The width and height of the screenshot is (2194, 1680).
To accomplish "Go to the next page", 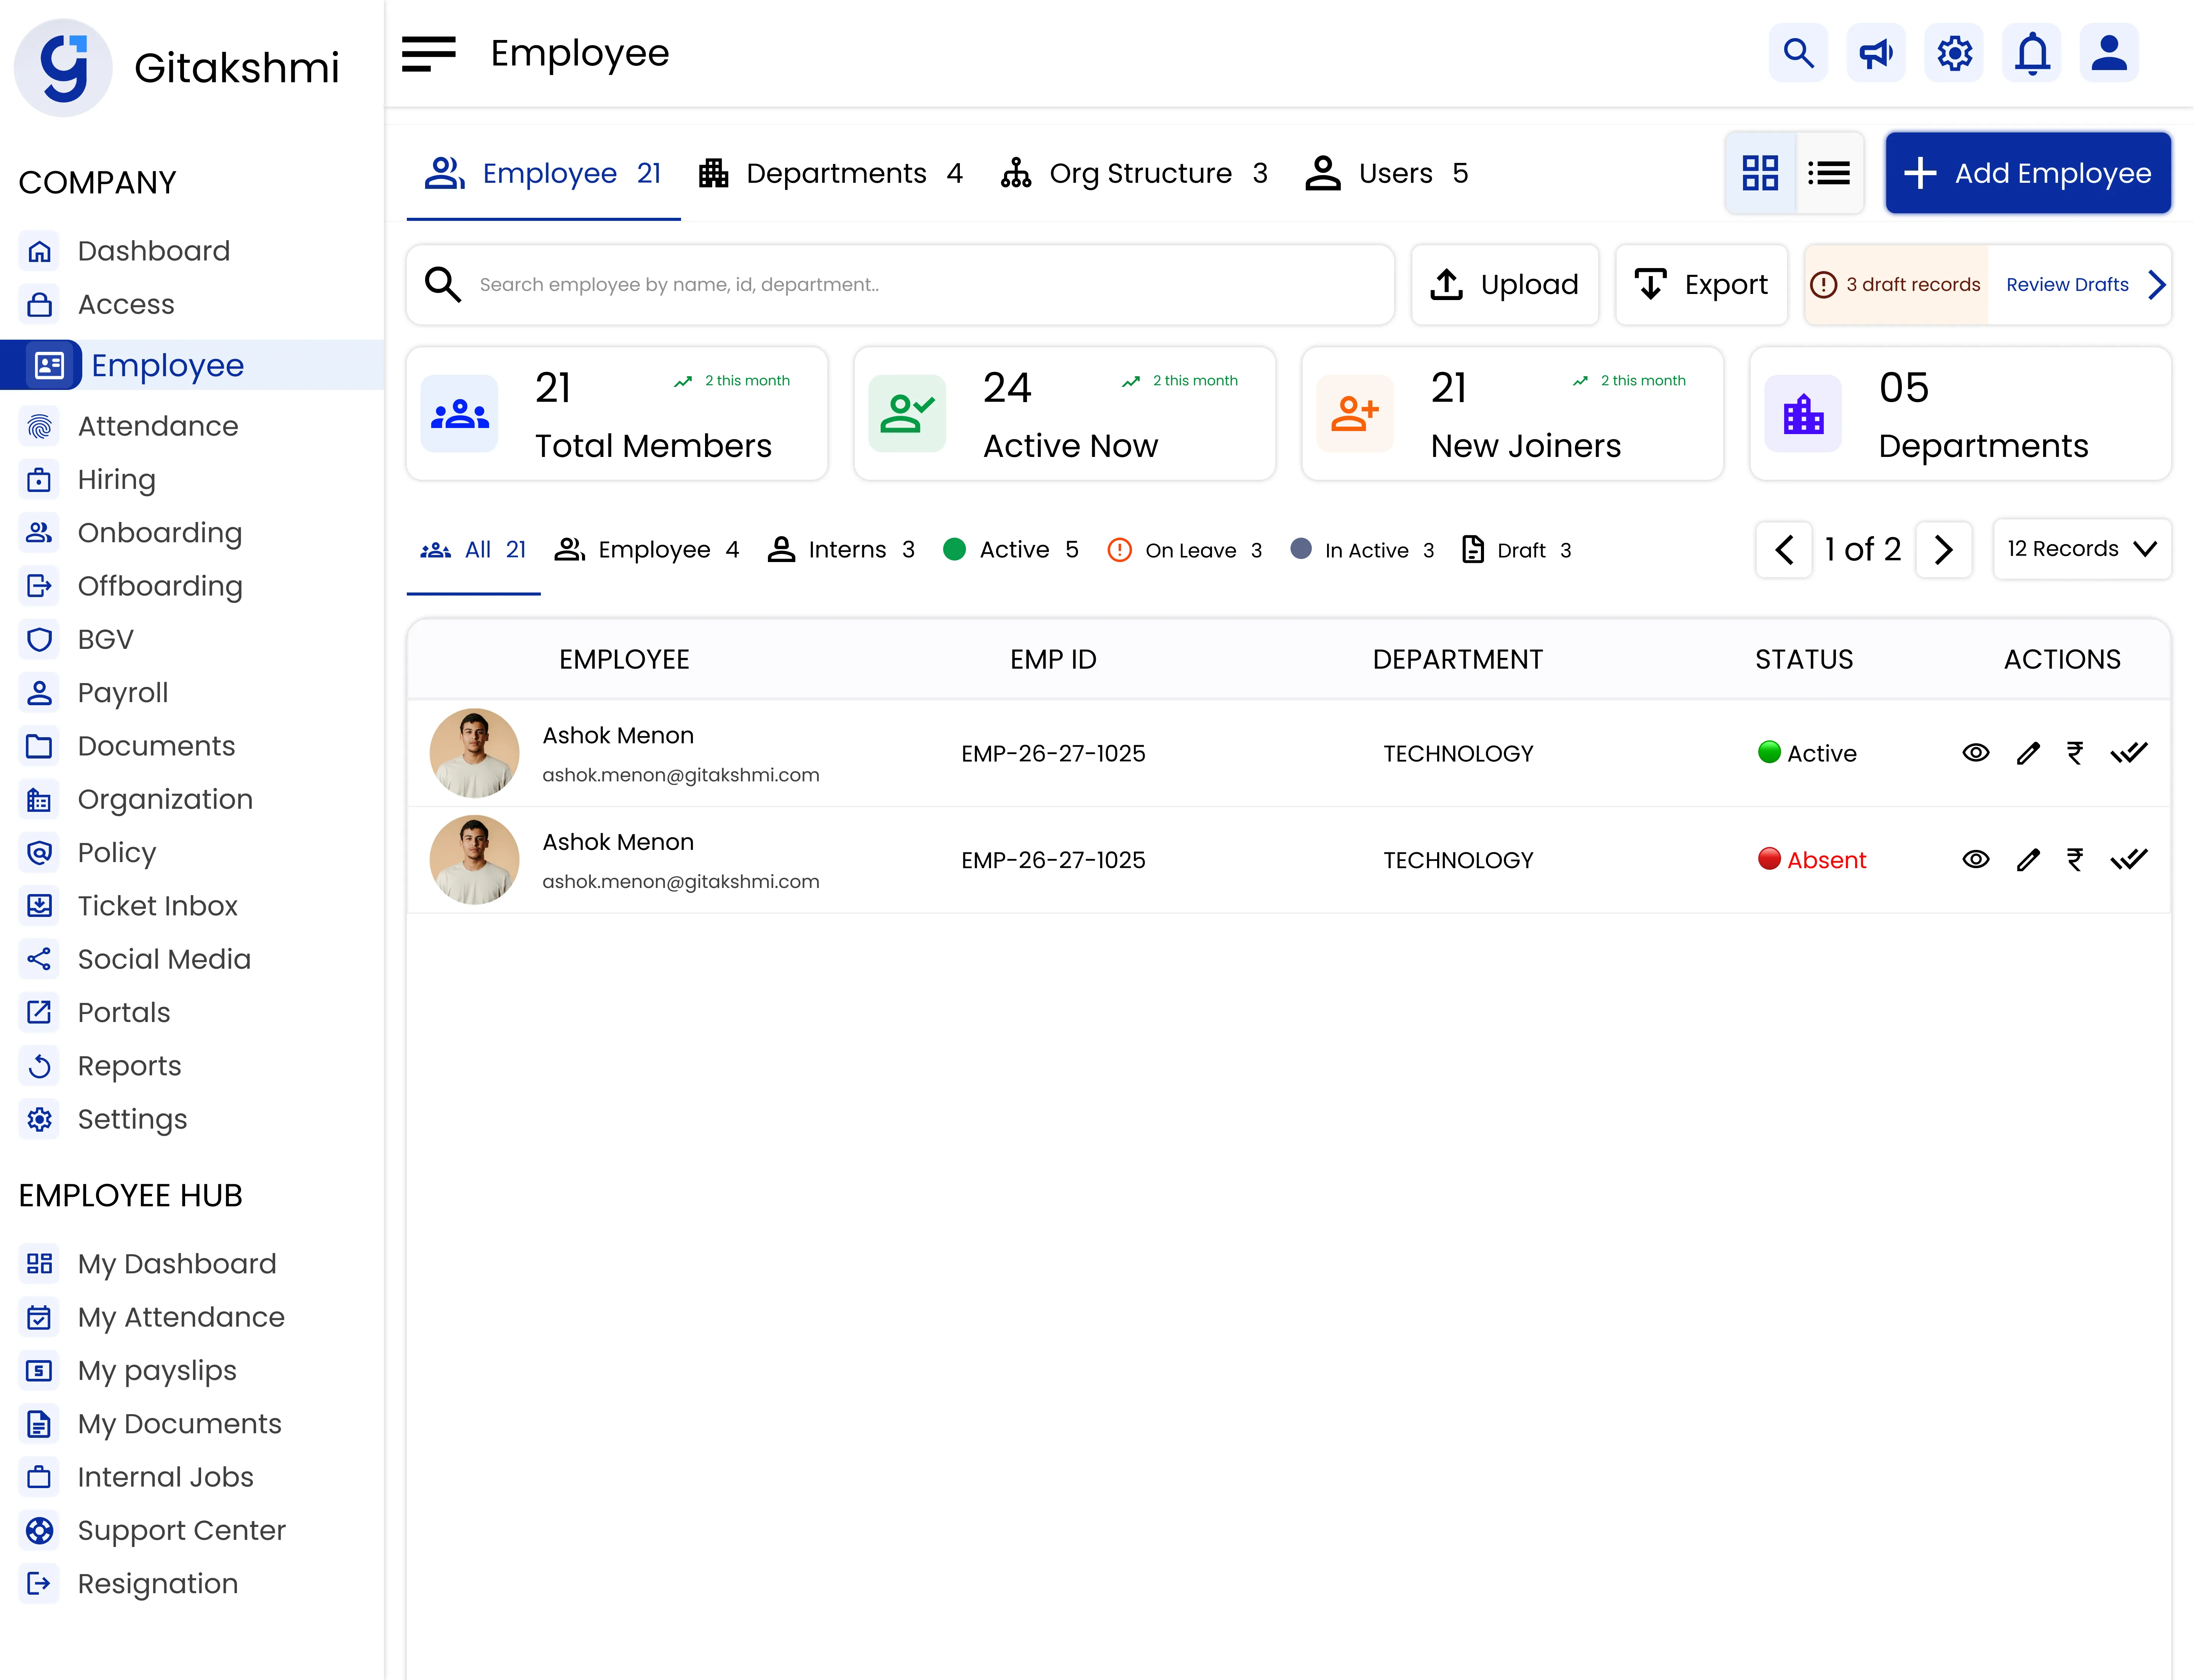I will (1944, 550).
